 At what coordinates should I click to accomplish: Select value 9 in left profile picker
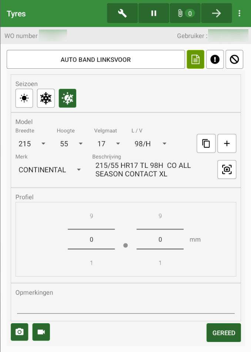click(x=91, y=216)
